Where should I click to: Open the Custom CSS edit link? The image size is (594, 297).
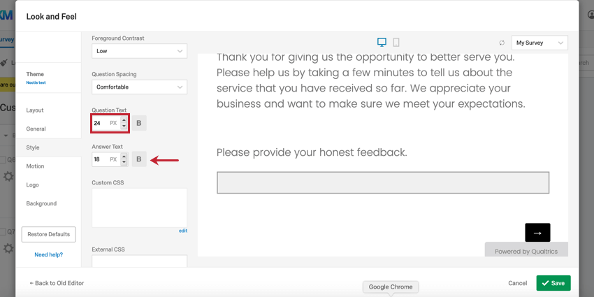[182, 231]
